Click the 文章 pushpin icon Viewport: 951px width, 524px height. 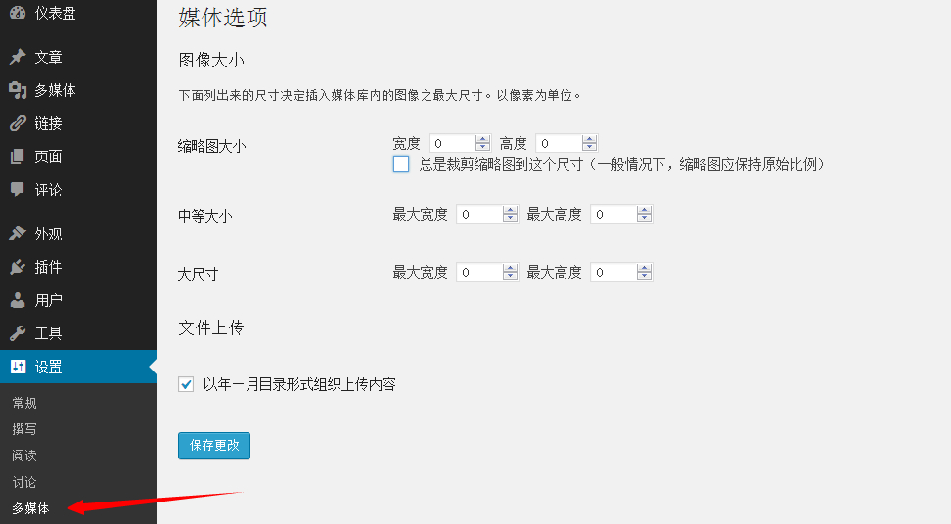(18, 57)
